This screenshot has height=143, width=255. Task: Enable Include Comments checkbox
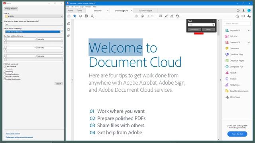click(x=4, y=77)
